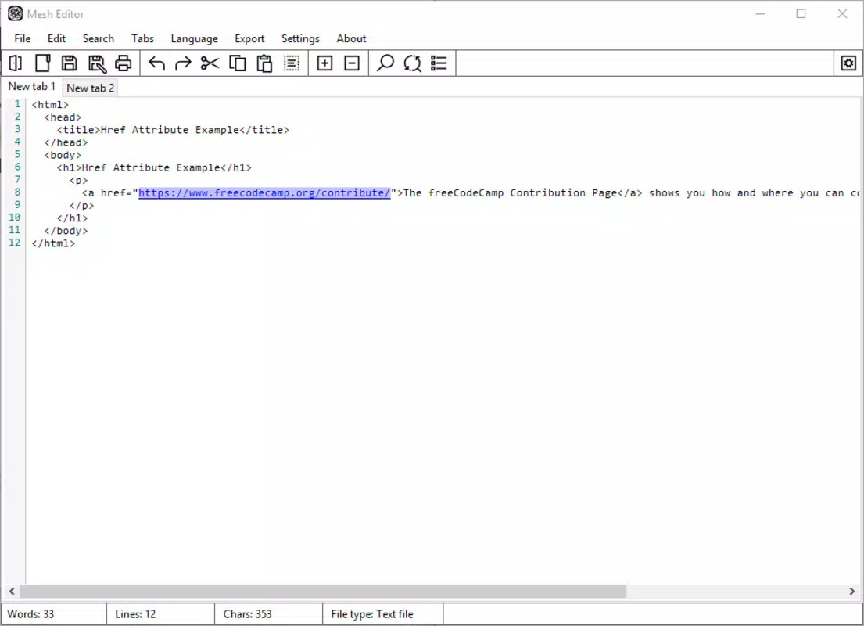Open the Export menu
Screen dimensions: 864x626
[249, 38]
